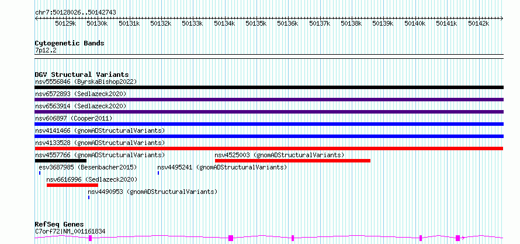The image size is (520, 244).
Task: Open esv3687985 (Besenbacher2015) label
Action: [88, 167]
